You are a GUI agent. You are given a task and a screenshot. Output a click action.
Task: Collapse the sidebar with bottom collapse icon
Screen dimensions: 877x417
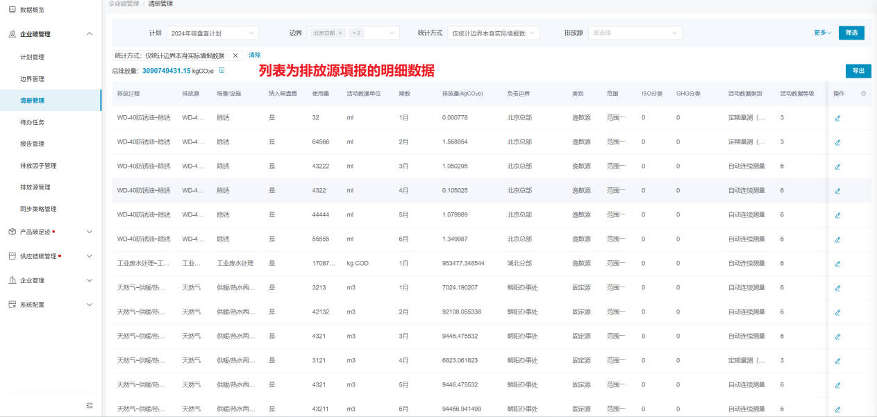[90, 405]
